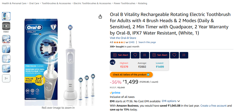Click the share icon above product image
Viewport: 236px width, 112px height.
point(100,16)
